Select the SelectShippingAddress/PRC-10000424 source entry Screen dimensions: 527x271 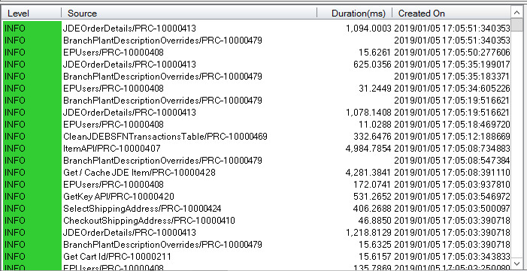[x=142, y=209]
